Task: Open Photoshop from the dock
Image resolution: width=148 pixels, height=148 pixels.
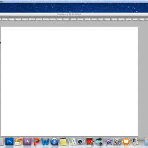Action: click(9, 141)
